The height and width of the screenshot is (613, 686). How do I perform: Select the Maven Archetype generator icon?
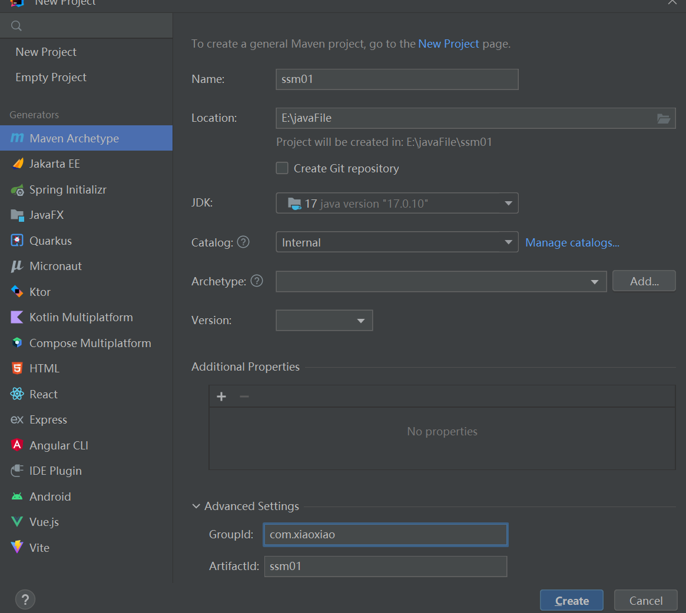pyautogui.click(x=17, y=138)
